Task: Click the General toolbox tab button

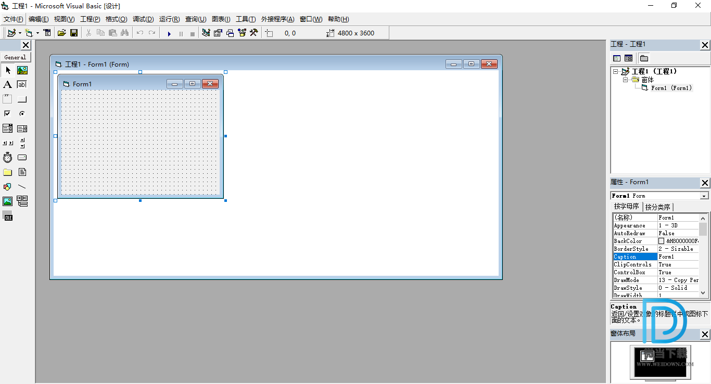Action: pyautogui.click(x=15, y=57)
